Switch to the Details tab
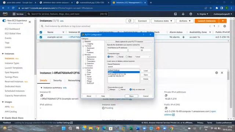Viewport: 235px width, 132px height. (43, 81)
